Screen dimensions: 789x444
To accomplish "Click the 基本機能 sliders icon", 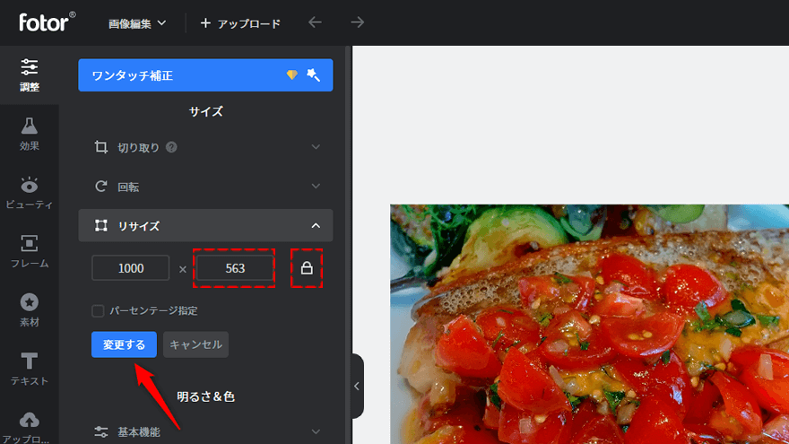I will tap(101, 431).
